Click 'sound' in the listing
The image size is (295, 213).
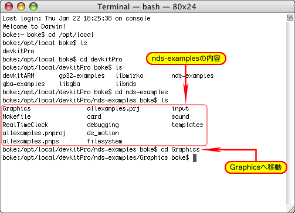(180, 116)
